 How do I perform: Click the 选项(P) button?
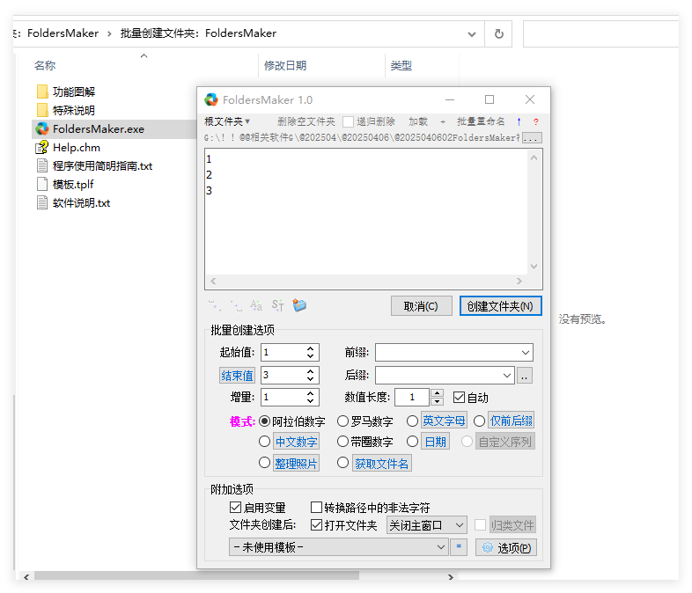pos(505,547)
